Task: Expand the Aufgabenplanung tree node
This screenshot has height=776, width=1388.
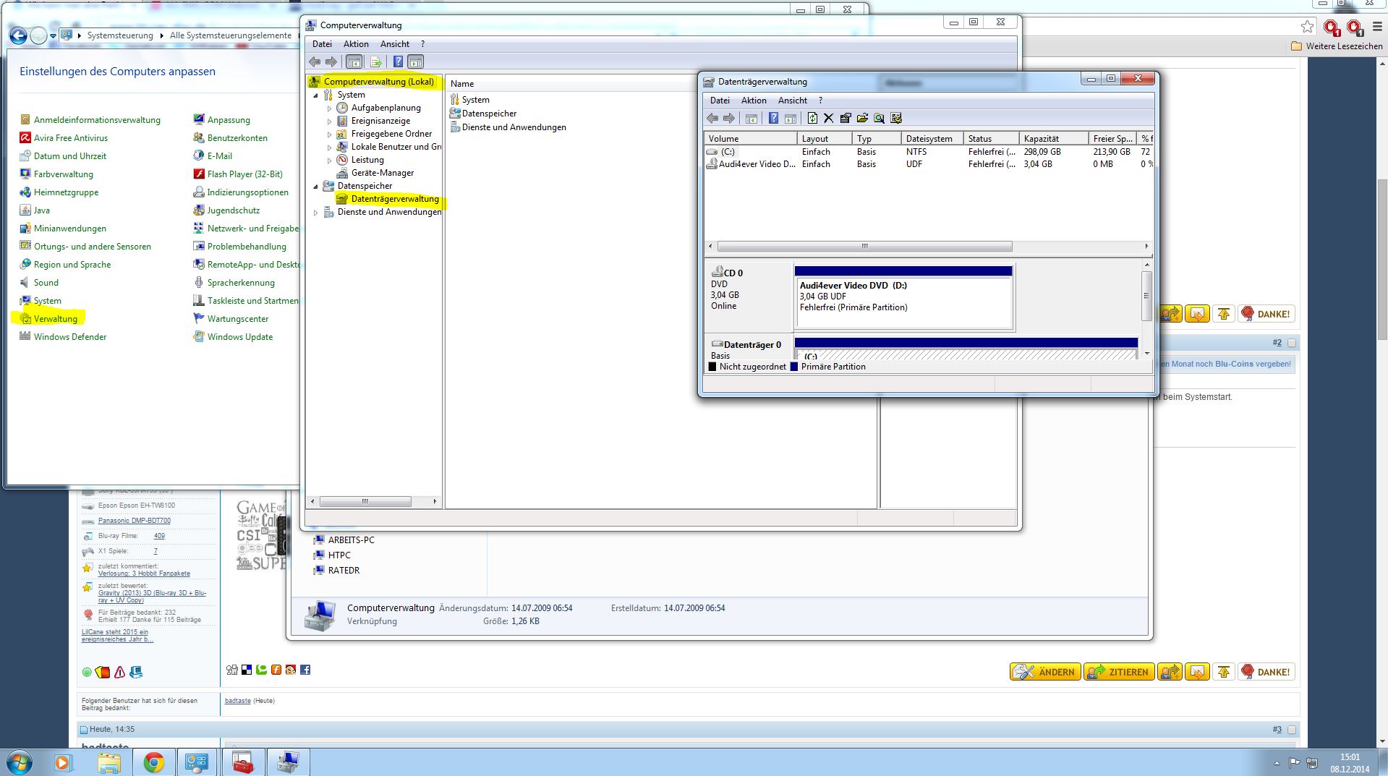Action: click(330, 108)
